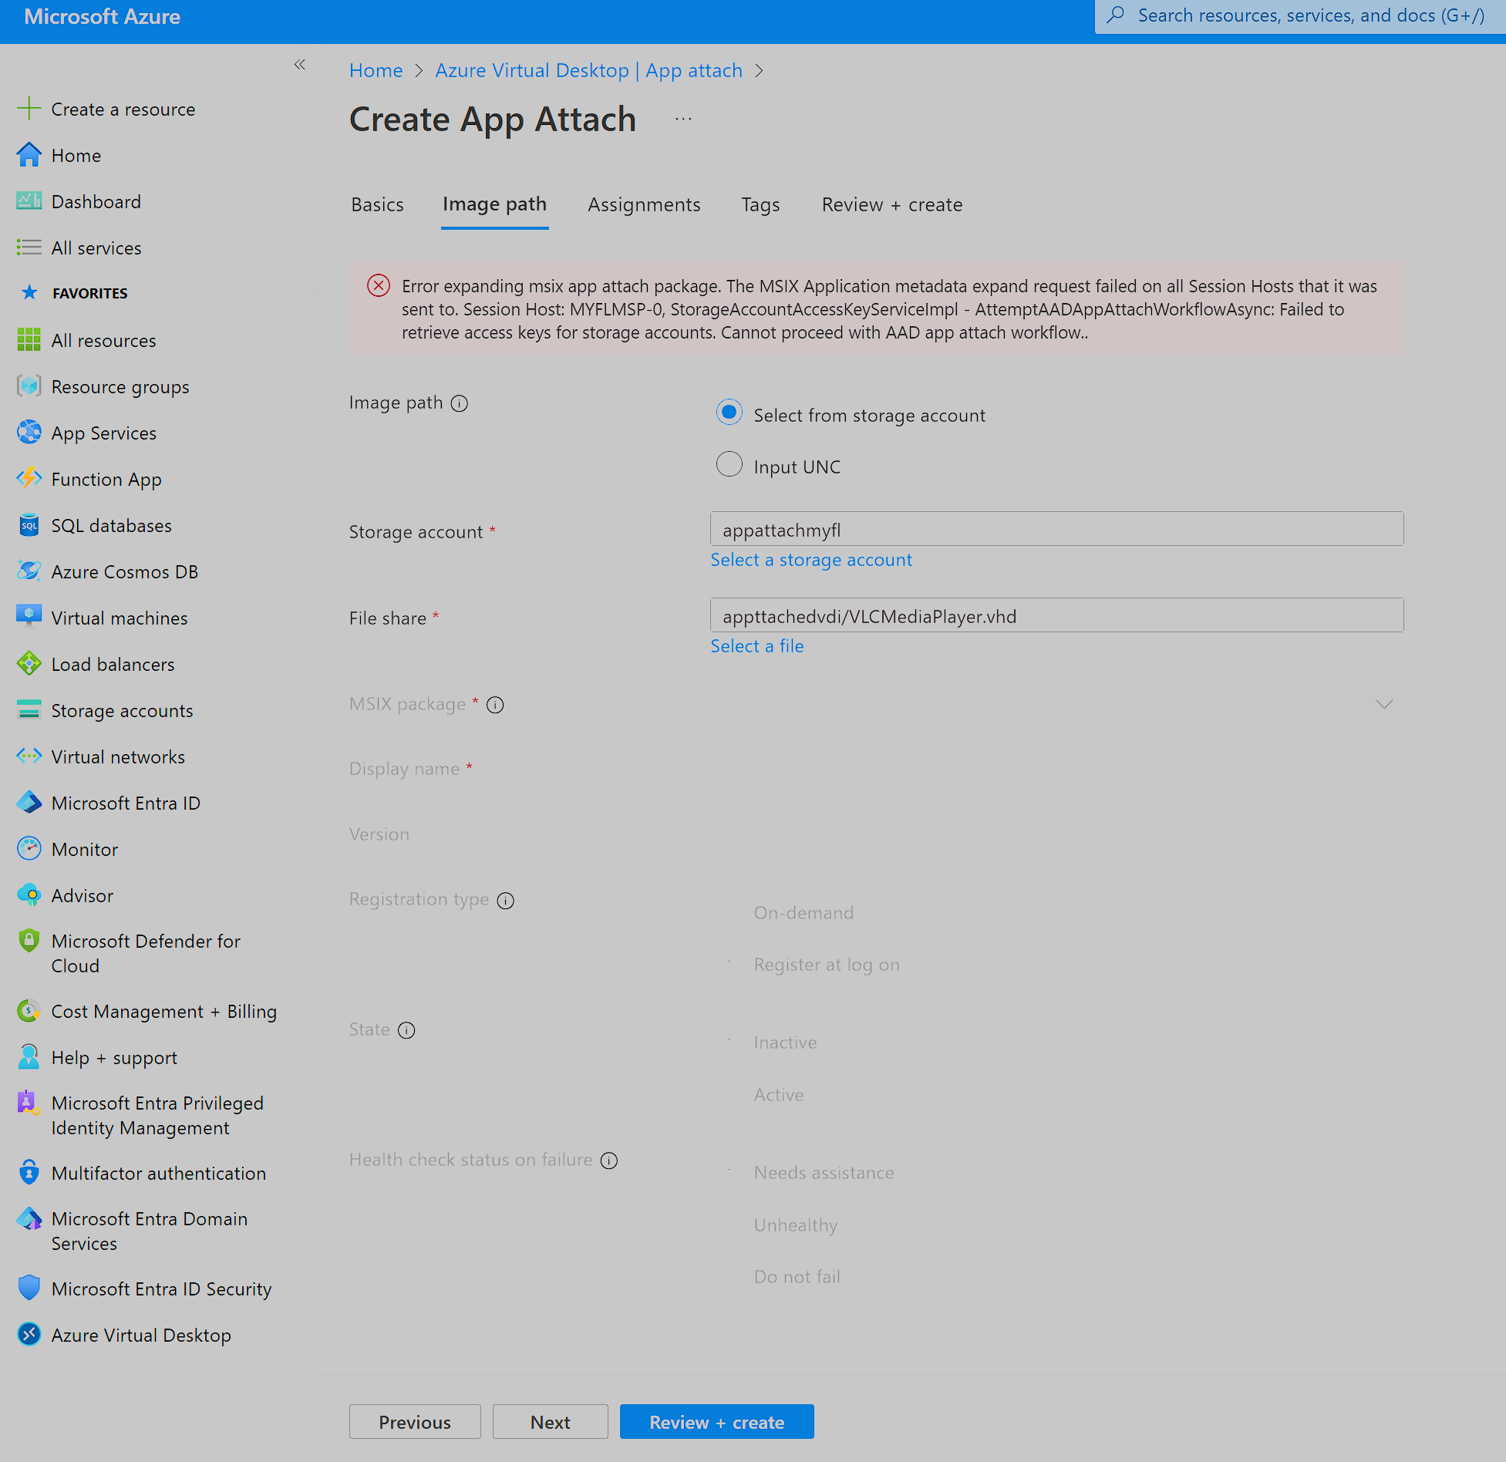Click the Create a resource plus icon

point(29,108)
